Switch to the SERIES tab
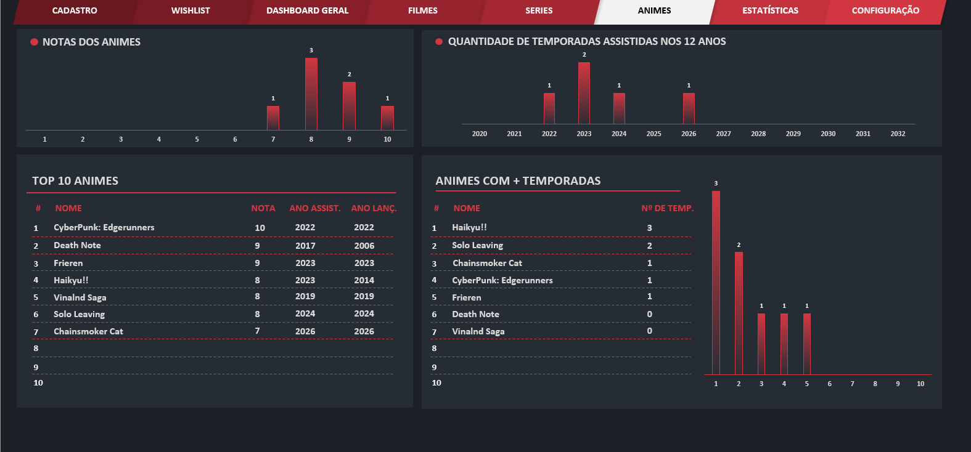 tap(539, 11)
